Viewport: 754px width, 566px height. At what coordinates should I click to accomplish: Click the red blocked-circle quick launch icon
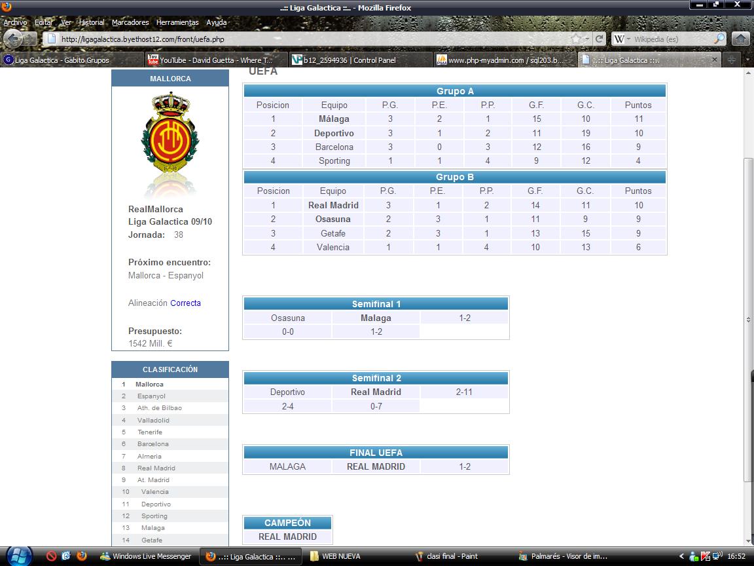pyautogui.click(x=52, y=556)
